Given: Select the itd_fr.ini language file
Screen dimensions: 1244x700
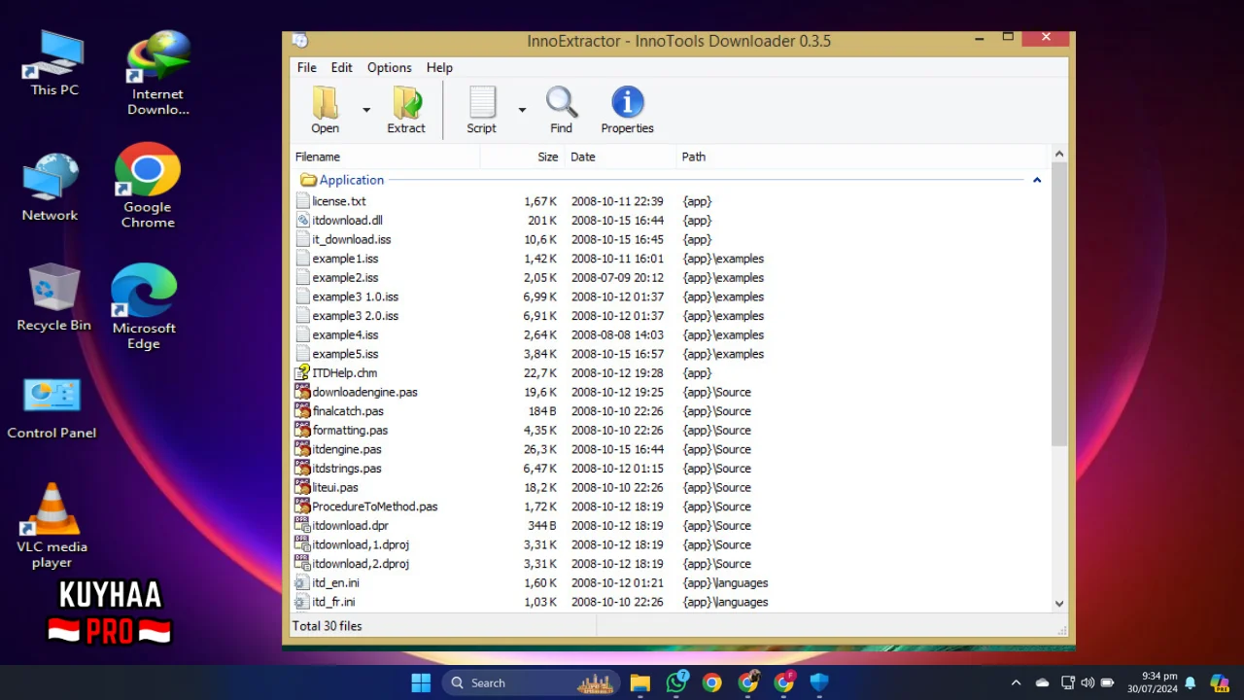Looking at the screenshot, I should tap(333, 602).
